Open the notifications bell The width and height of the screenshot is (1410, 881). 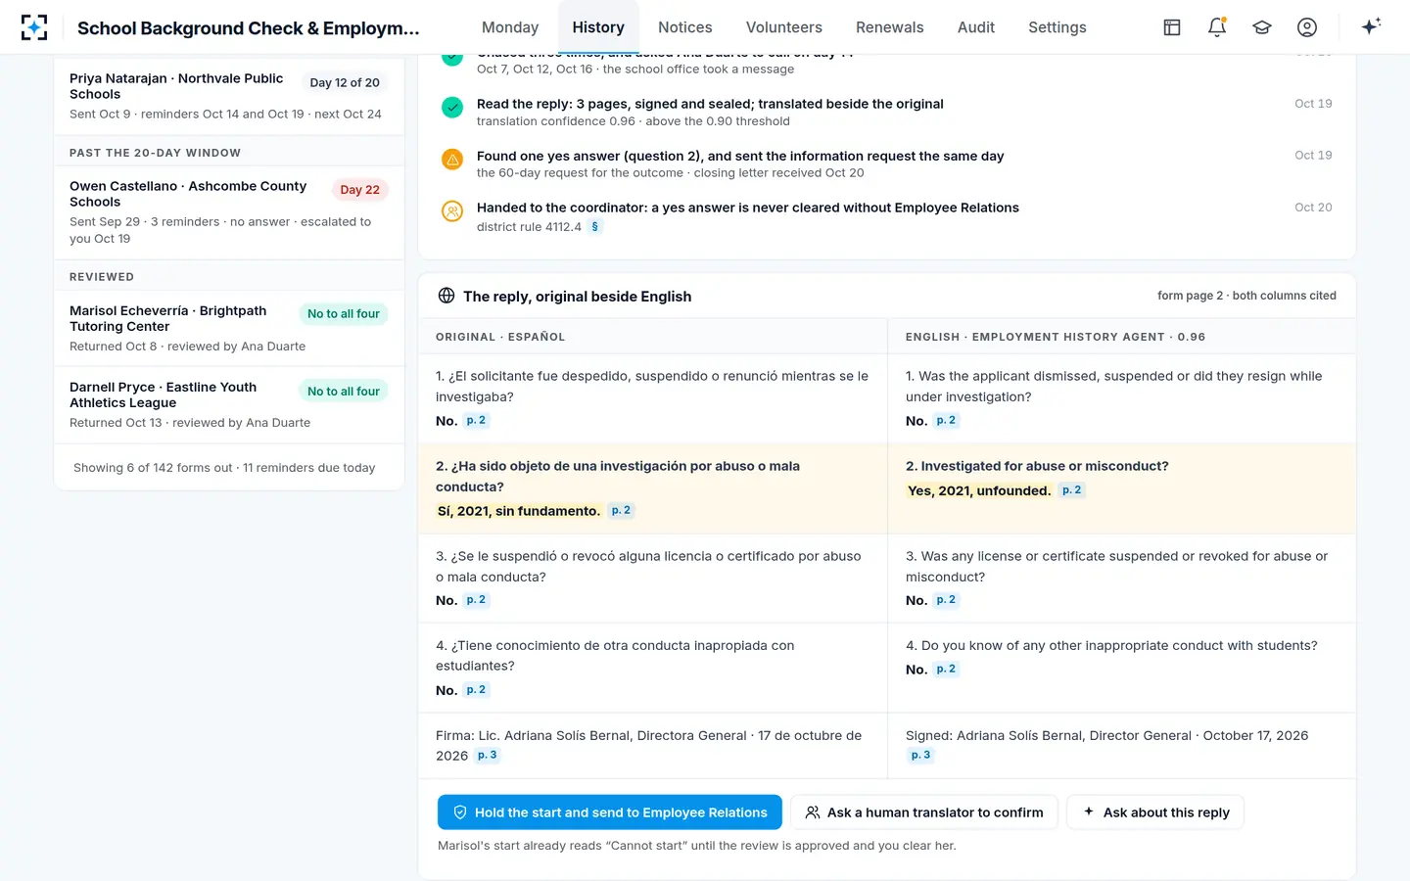pos(1217,27)
